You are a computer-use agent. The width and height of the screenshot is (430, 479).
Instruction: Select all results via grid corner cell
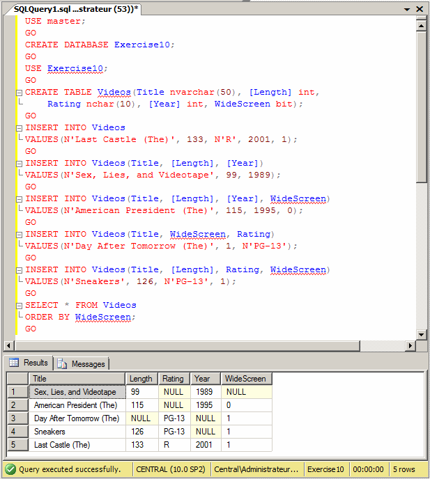coord(17,379)
